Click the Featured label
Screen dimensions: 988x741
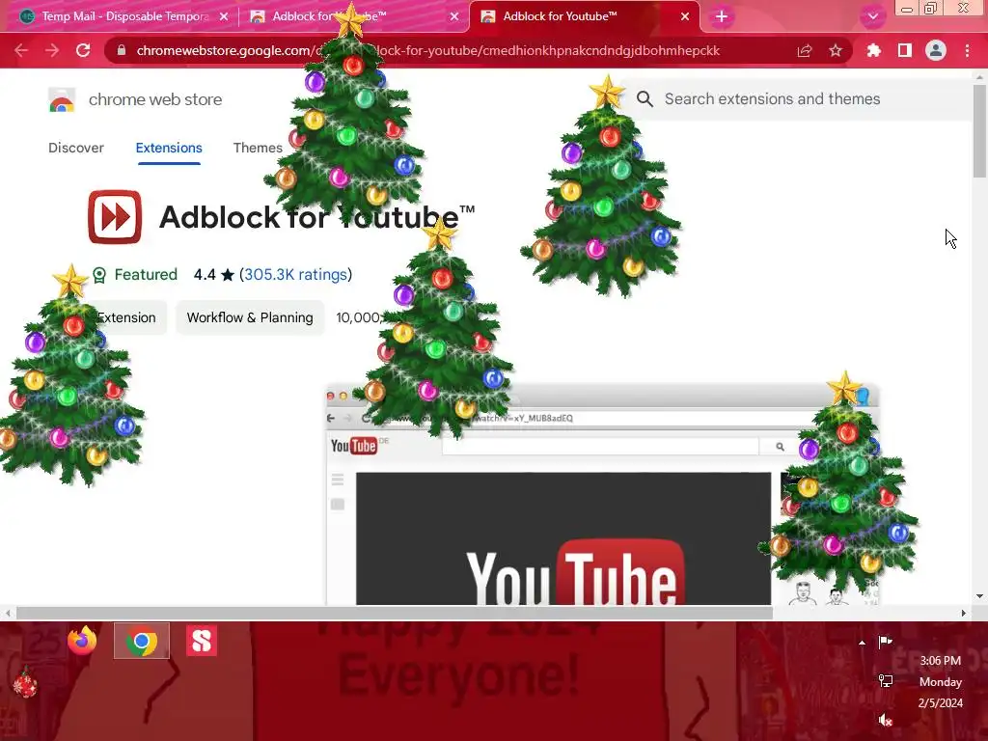click(x=146, y=275)
